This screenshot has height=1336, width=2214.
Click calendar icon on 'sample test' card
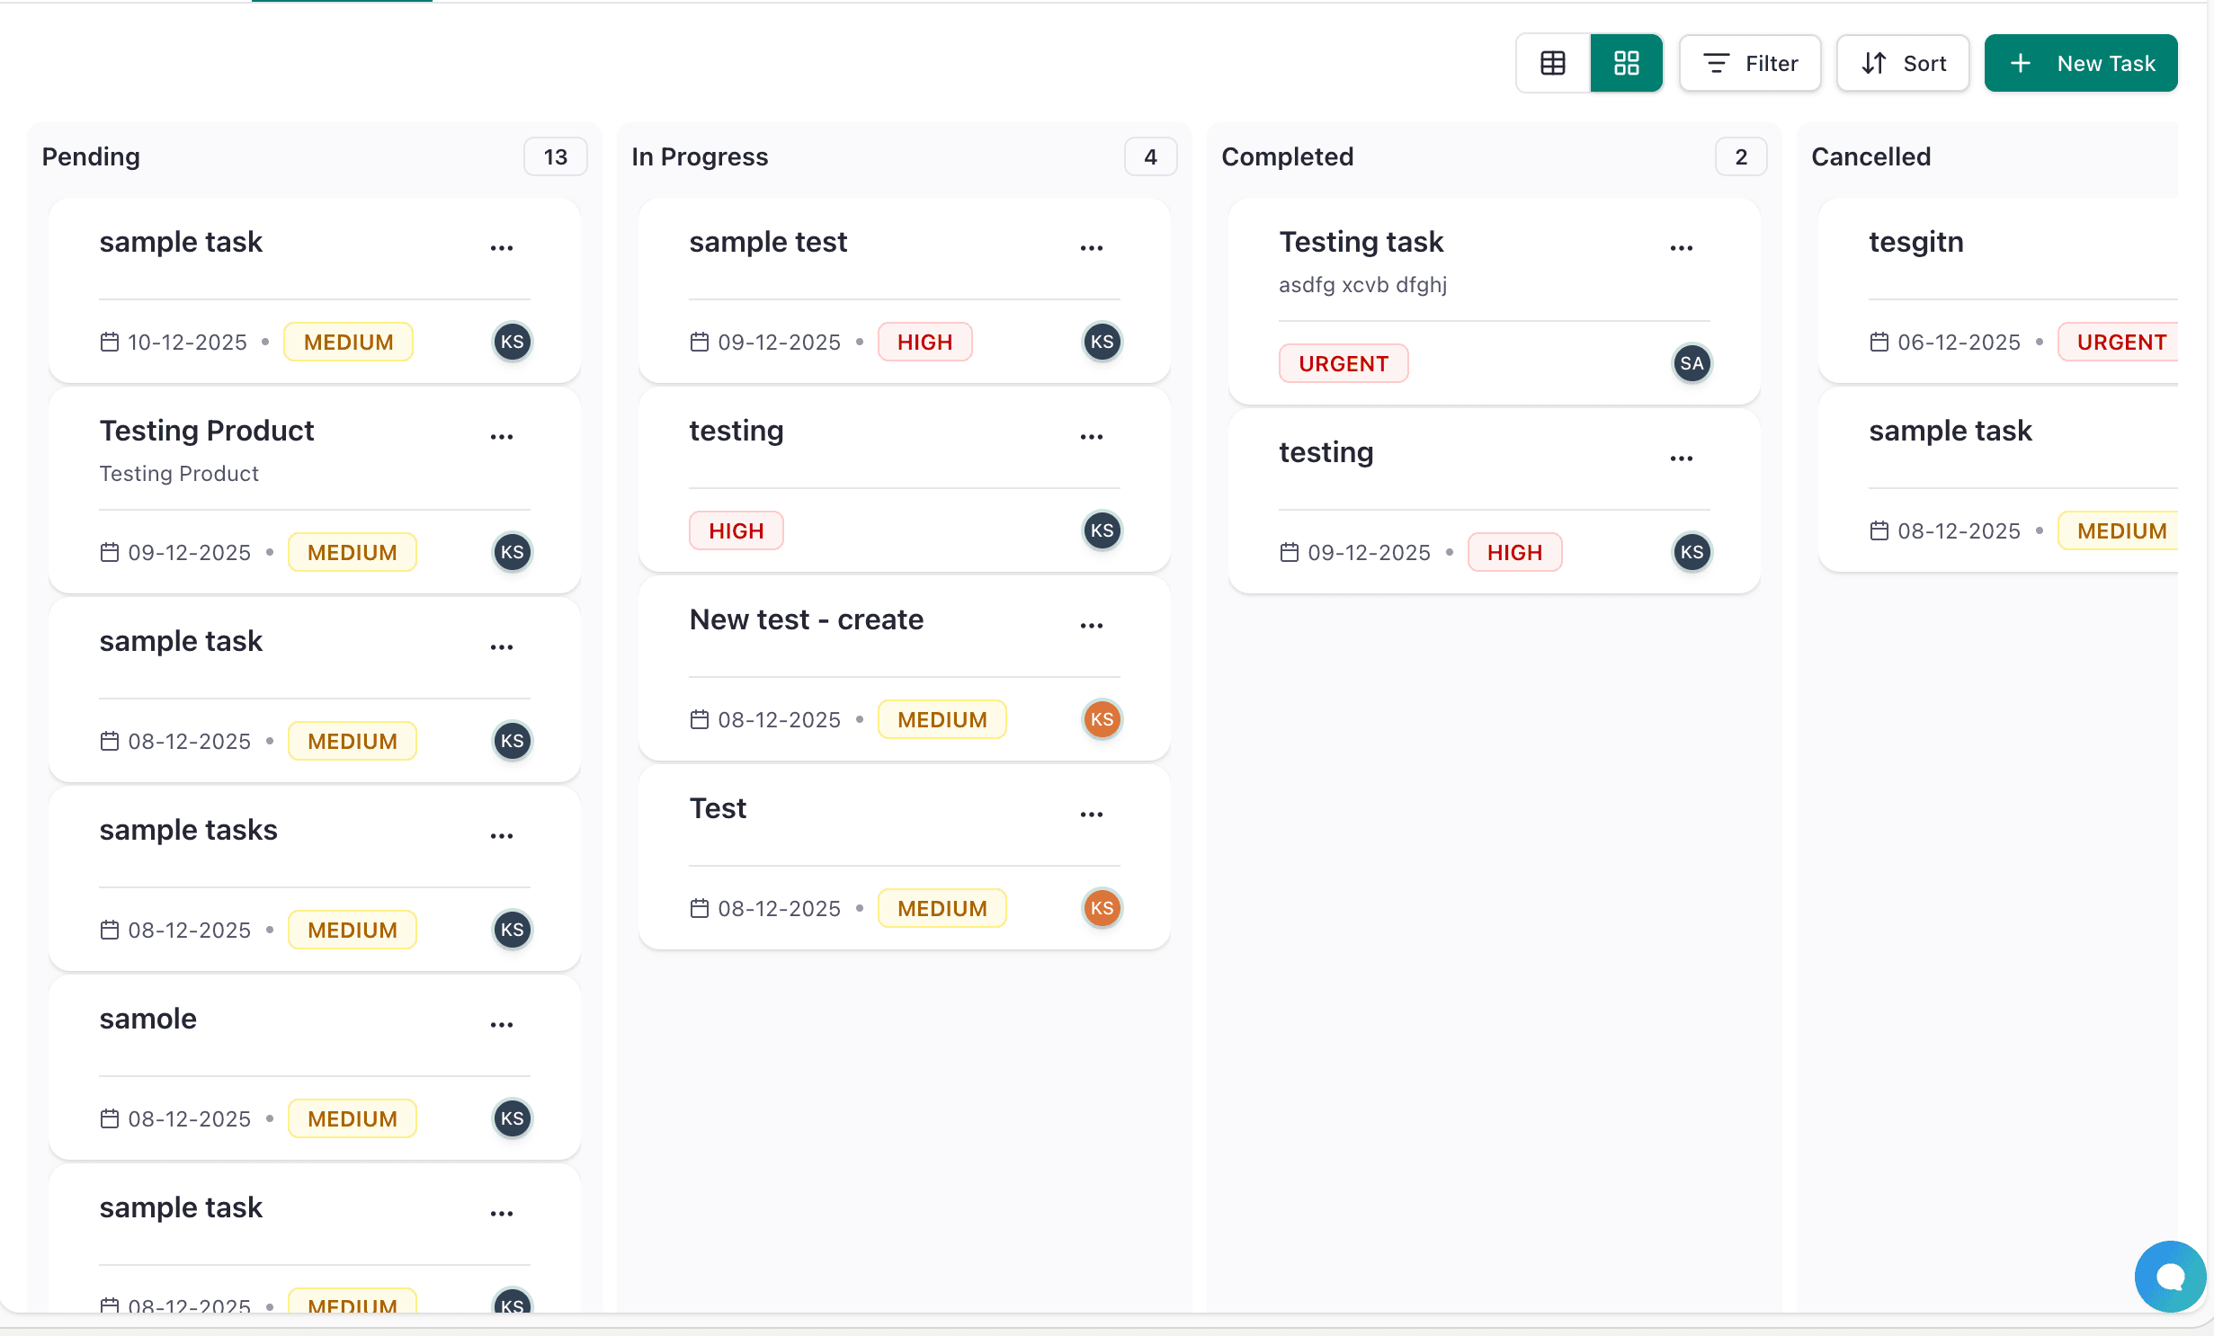click(x=700, y=342)
